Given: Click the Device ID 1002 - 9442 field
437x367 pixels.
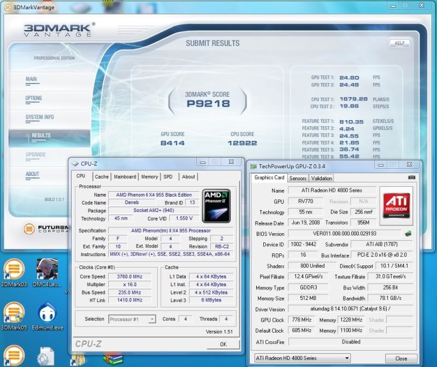Looking at the screenshot, I should (303, 244).
